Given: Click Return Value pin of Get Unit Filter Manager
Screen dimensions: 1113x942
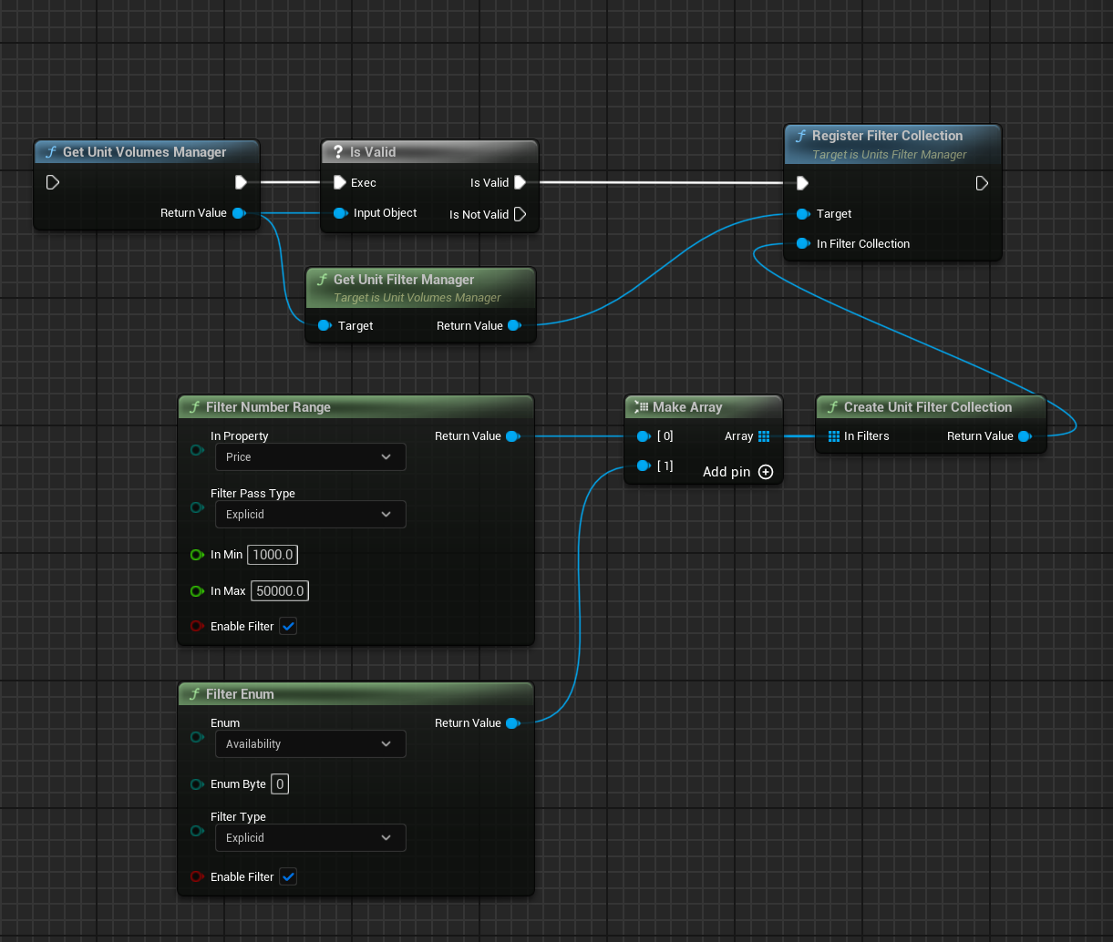Looking at the screenshot, I should [514, 326].
